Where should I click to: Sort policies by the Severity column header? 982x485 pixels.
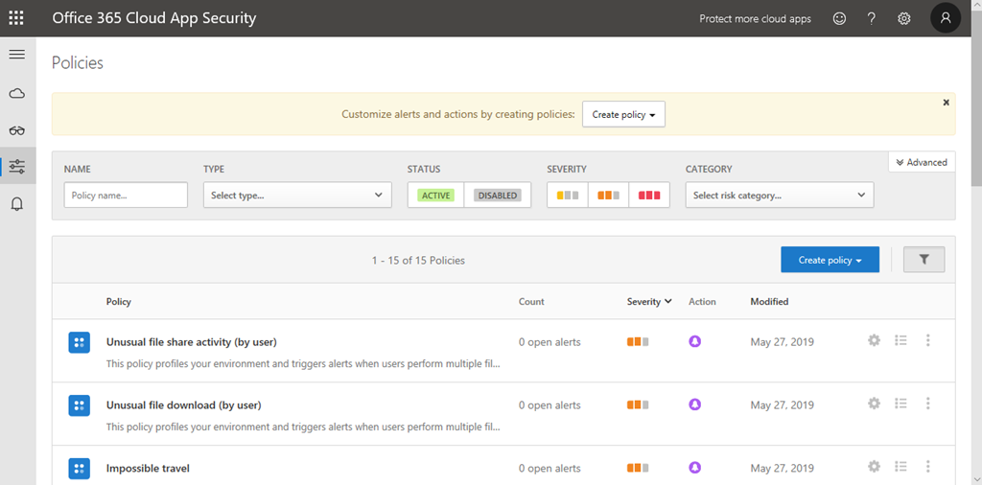[x=649, y=302]
